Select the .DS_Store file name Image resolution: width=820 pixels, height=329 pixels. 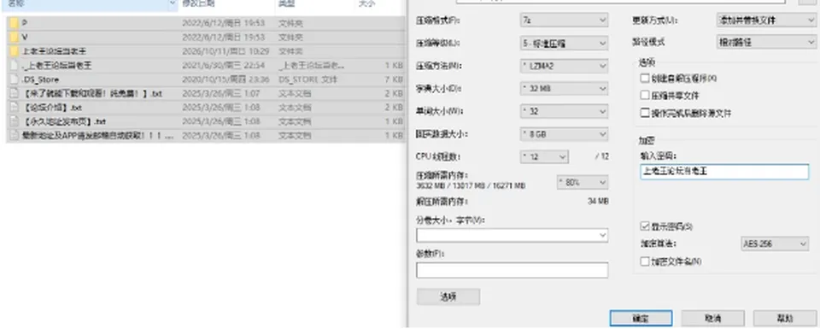point(40,79)
